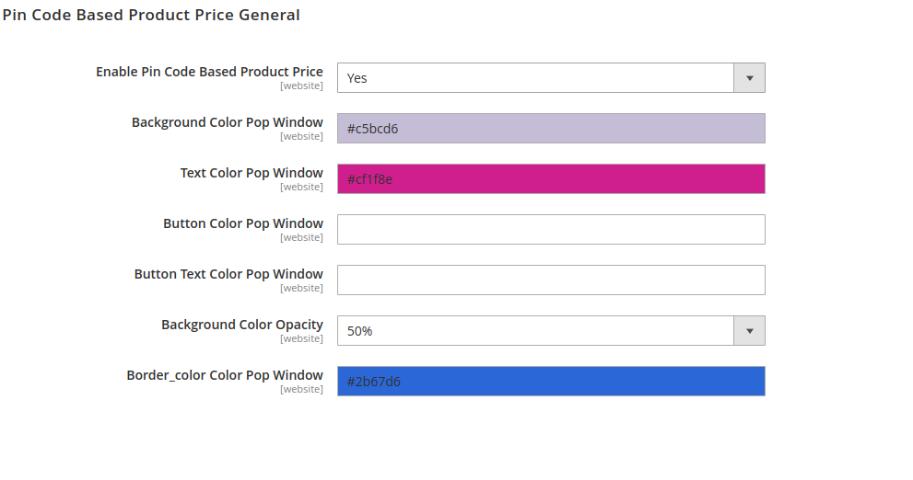Click the Border_color Color Pop Window label
Viewport: 913px width, 480px height.
click(x=225, y=375)
